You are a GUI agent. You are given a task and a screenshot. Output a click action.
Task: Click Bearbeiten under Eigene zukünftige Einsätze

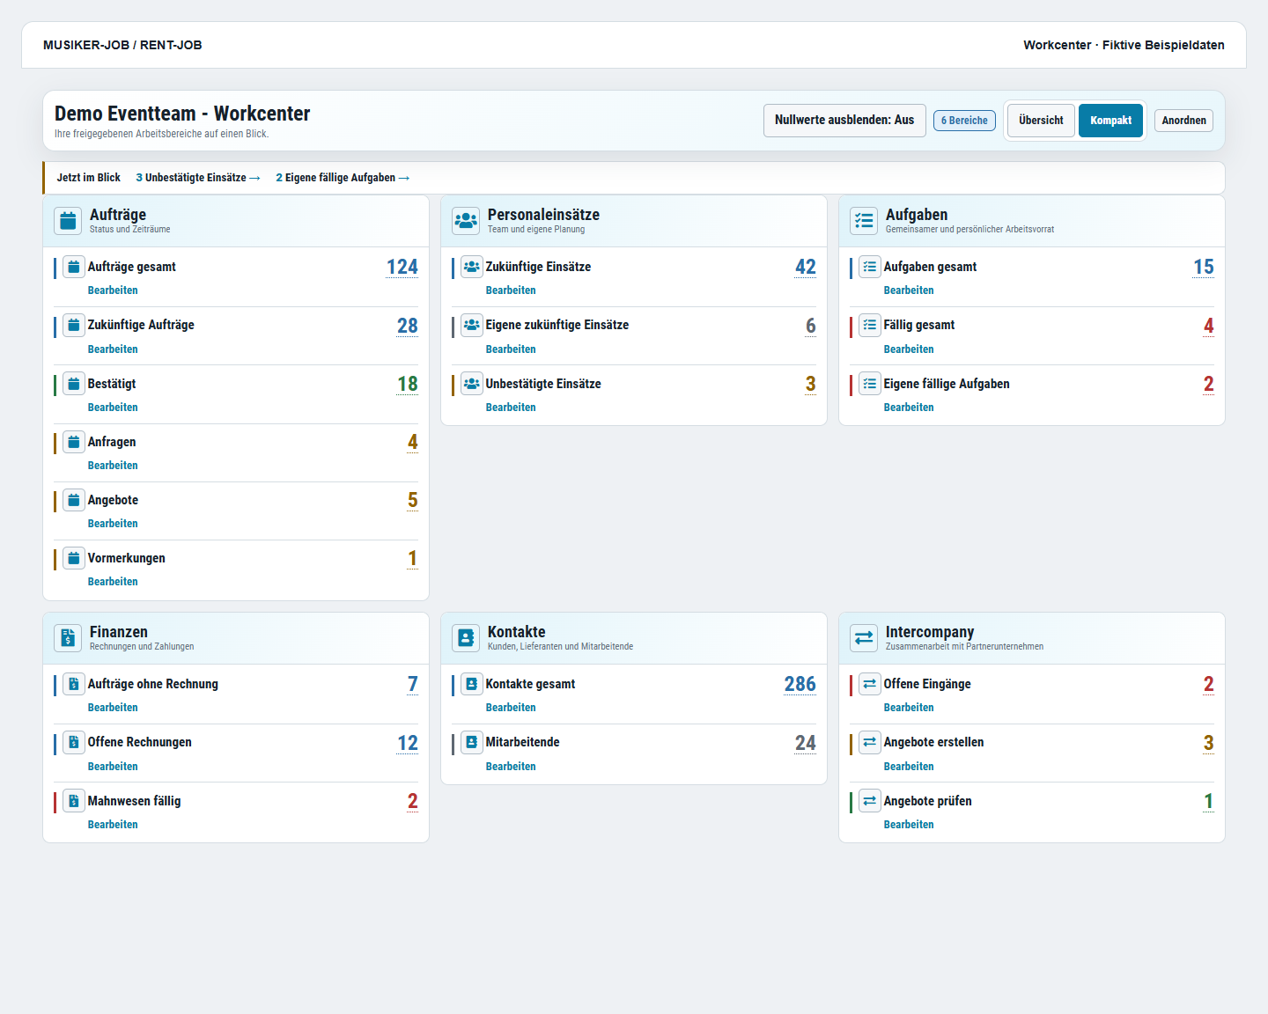pyautogui.click(x=511, y=349)
